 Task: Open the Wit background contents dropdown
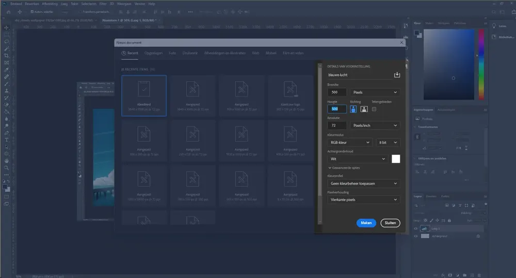click(358, 159)
